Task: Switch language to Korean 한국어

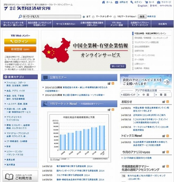Action: pos(153,6)
